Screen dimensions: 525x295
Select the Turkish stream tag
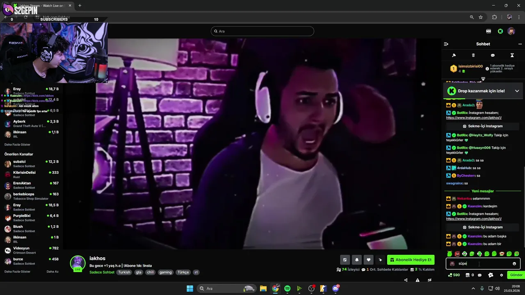[124, 272]
